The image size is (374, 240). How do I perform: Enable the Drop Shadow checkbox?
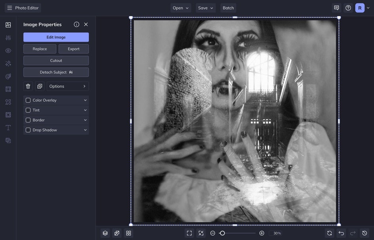[x=28, y=130]
